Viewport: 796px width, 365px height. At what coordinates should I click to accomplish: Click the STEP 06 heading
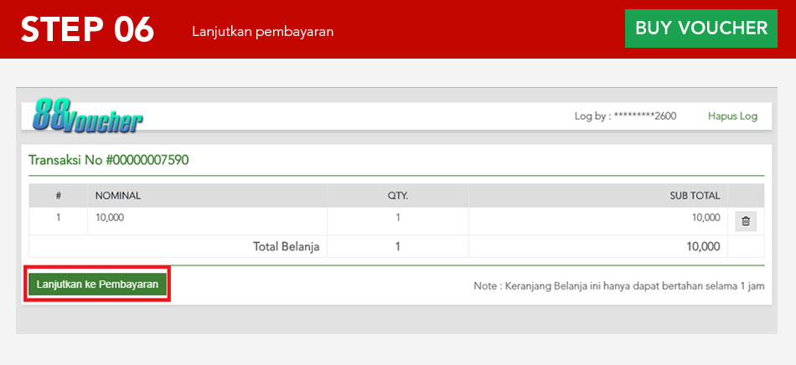(x=87, y=29)
